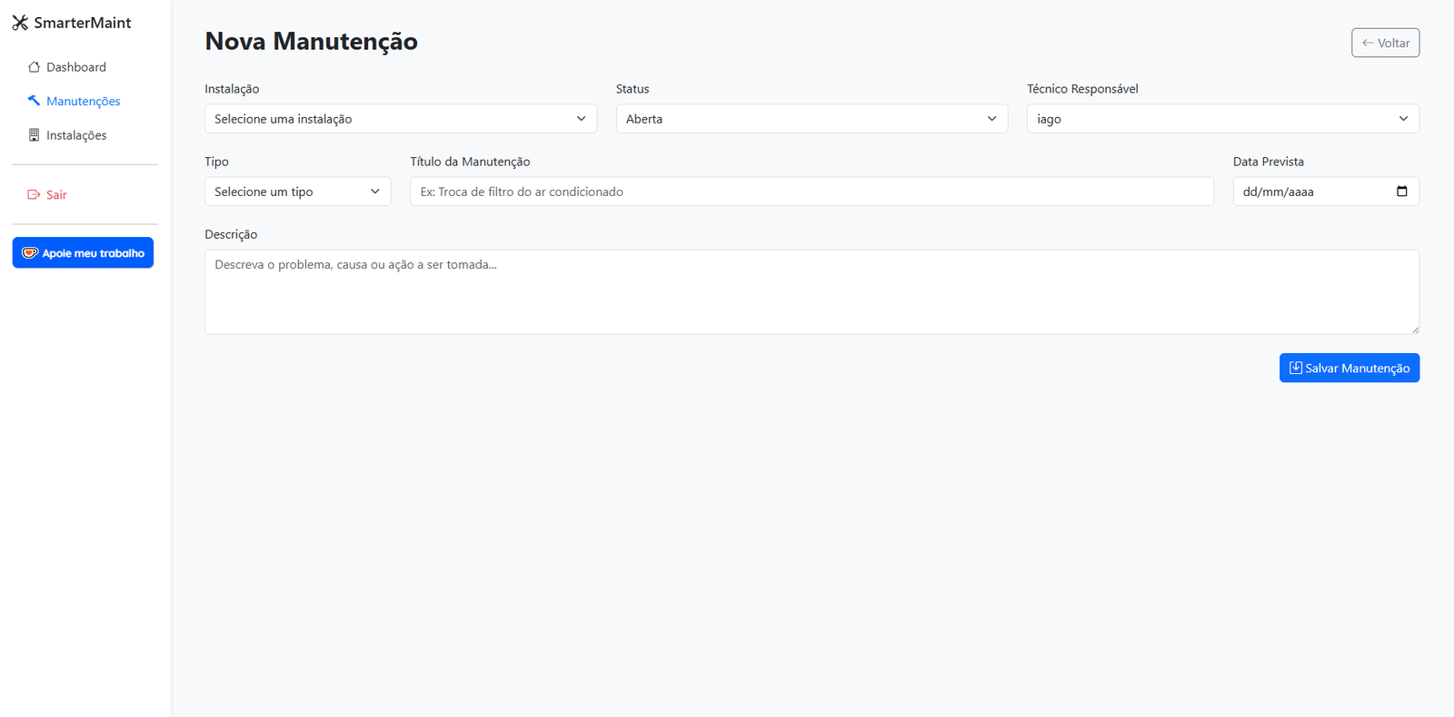Click the Sair logout link
Viewport: 1454px width, 717px height.
click(56, 195)
